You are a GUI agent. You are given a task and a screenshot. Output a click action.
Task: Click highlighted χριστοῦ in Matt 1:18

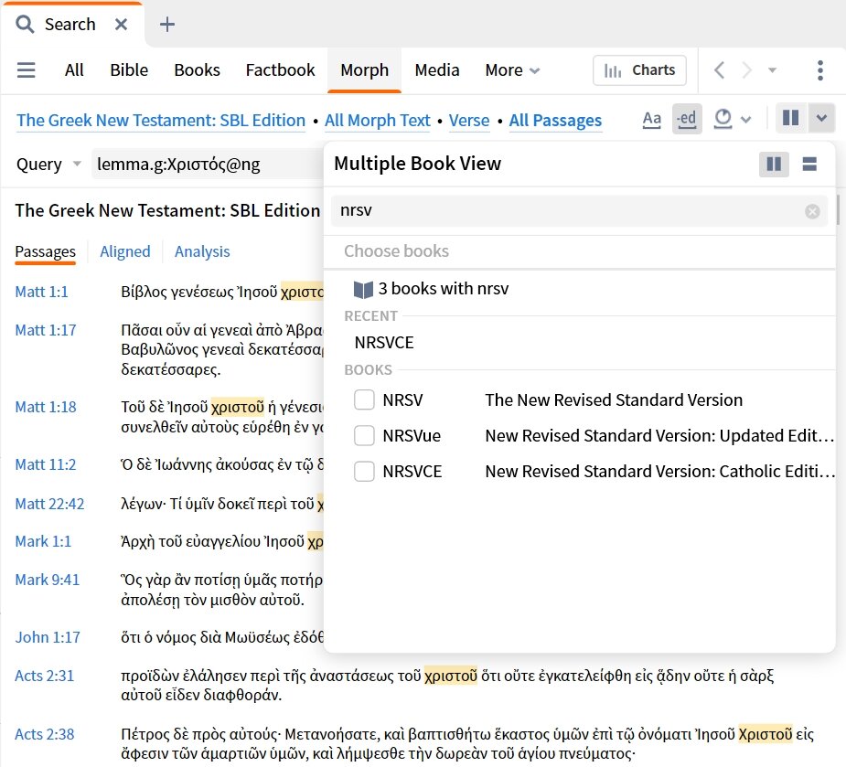pos(238,407)
